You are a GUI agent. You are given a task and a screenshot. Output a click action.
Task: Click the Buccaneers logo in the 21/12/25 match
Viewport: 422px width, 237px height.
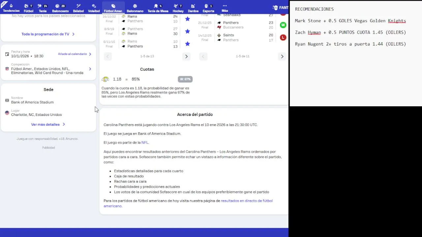pos(219,27)
